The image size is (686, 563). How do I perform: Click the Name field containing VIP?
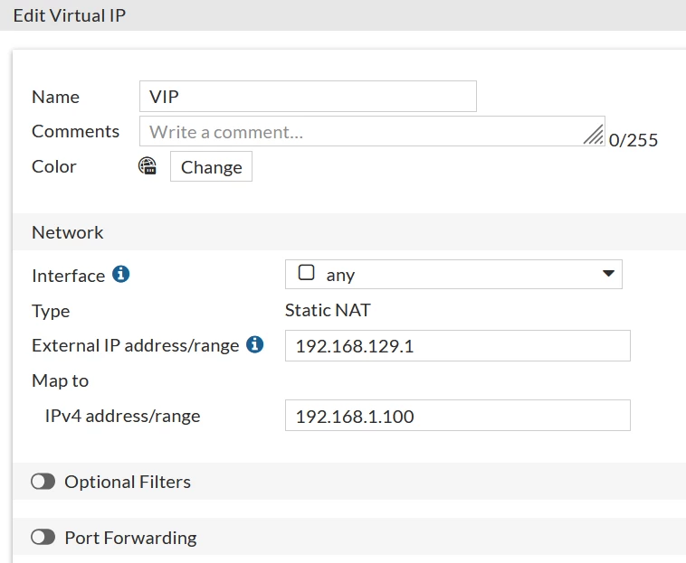pos(308,96)
